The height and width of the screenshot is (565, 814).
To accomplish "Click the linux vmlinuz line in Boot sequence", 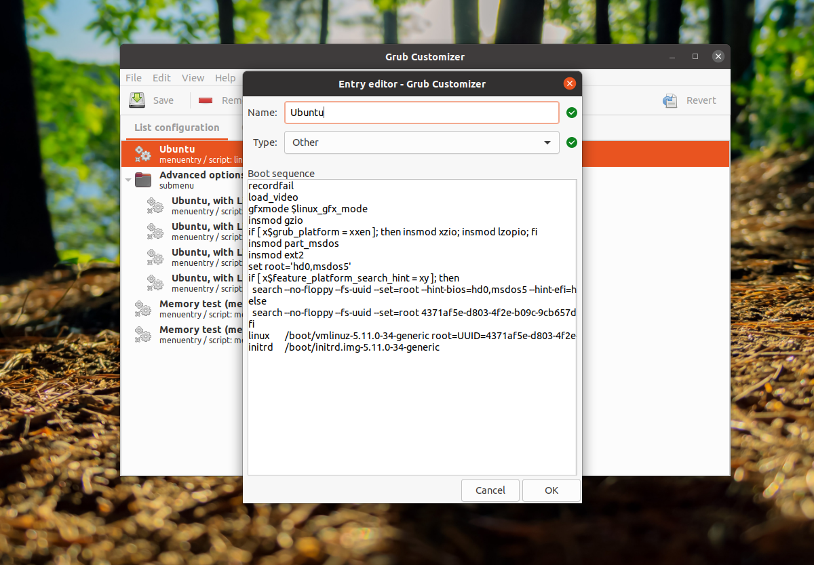I will (411, 336).
